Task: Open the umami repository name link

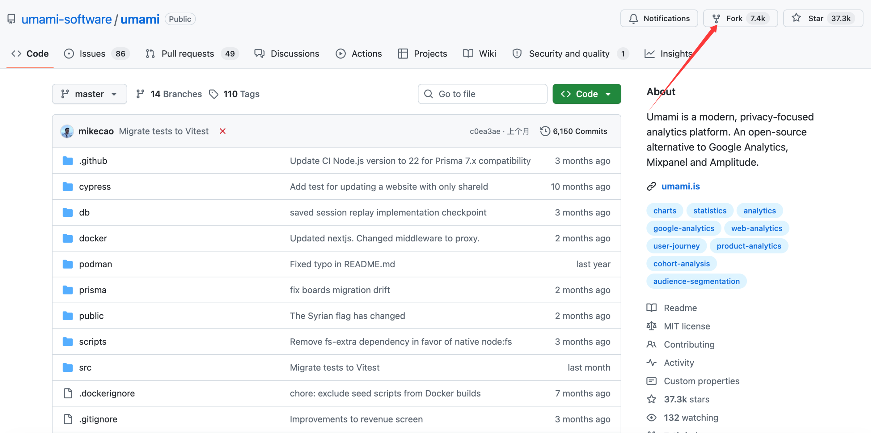Action: tap(140, 19)
